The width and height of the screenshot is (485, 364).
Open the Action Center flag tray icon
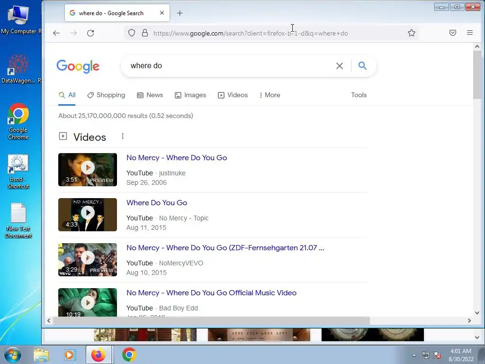(x=437, y=355)
